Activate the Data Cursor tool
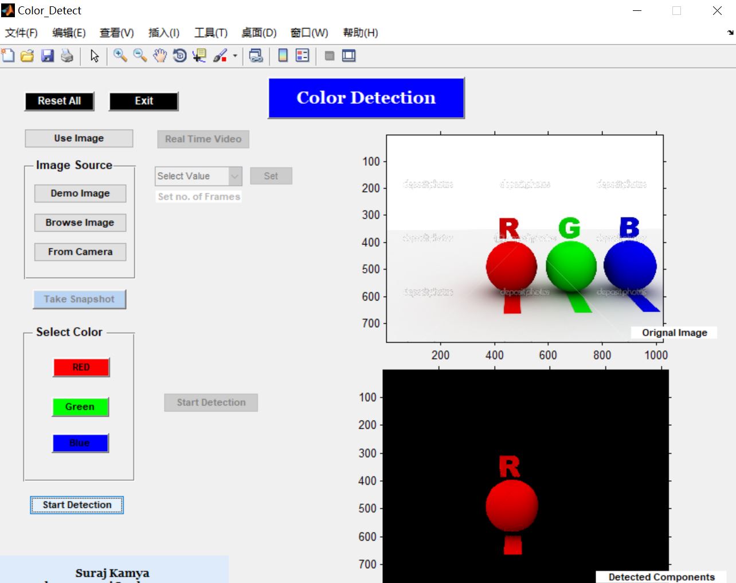The width and height of the screenshot is (736, 583). [x=199, y=56]
